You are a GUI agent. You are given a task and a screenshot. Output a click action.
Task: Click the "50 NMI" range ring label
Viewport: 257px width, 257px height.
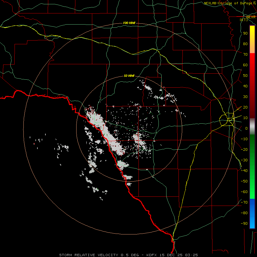click(129, 76)
